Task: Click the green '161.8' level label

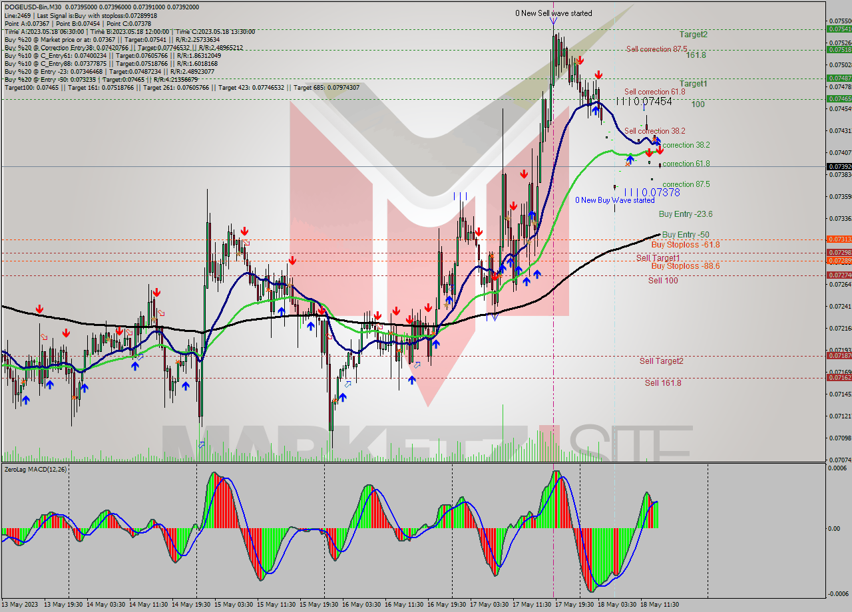Action: click(x=696, y=55)
